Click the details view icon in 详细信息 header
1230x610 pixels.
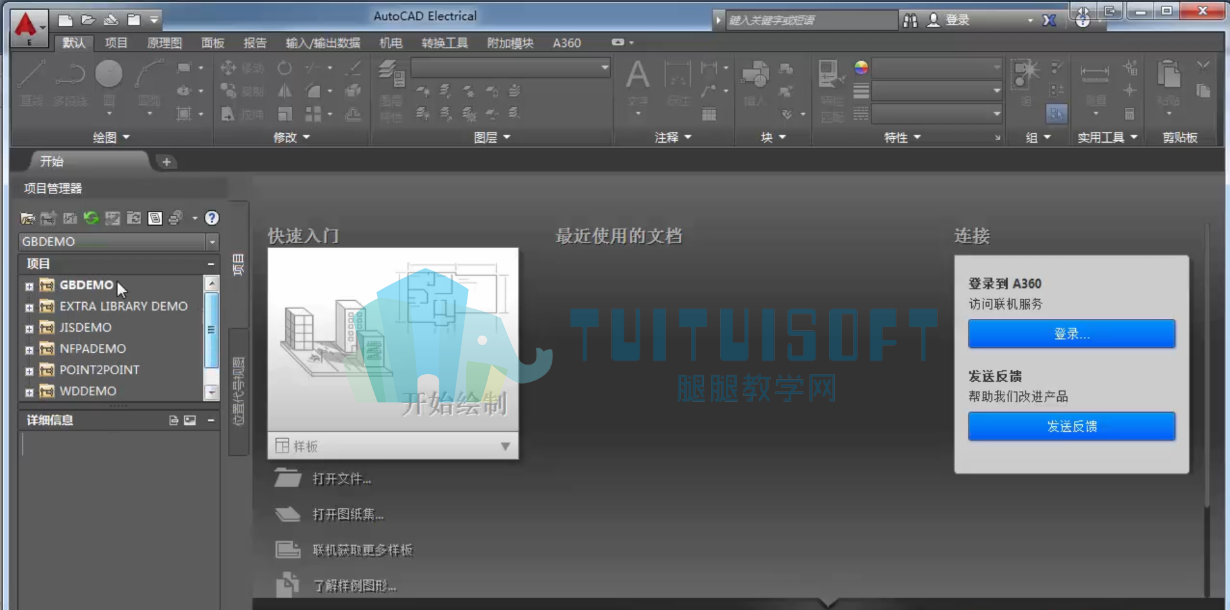173,420
